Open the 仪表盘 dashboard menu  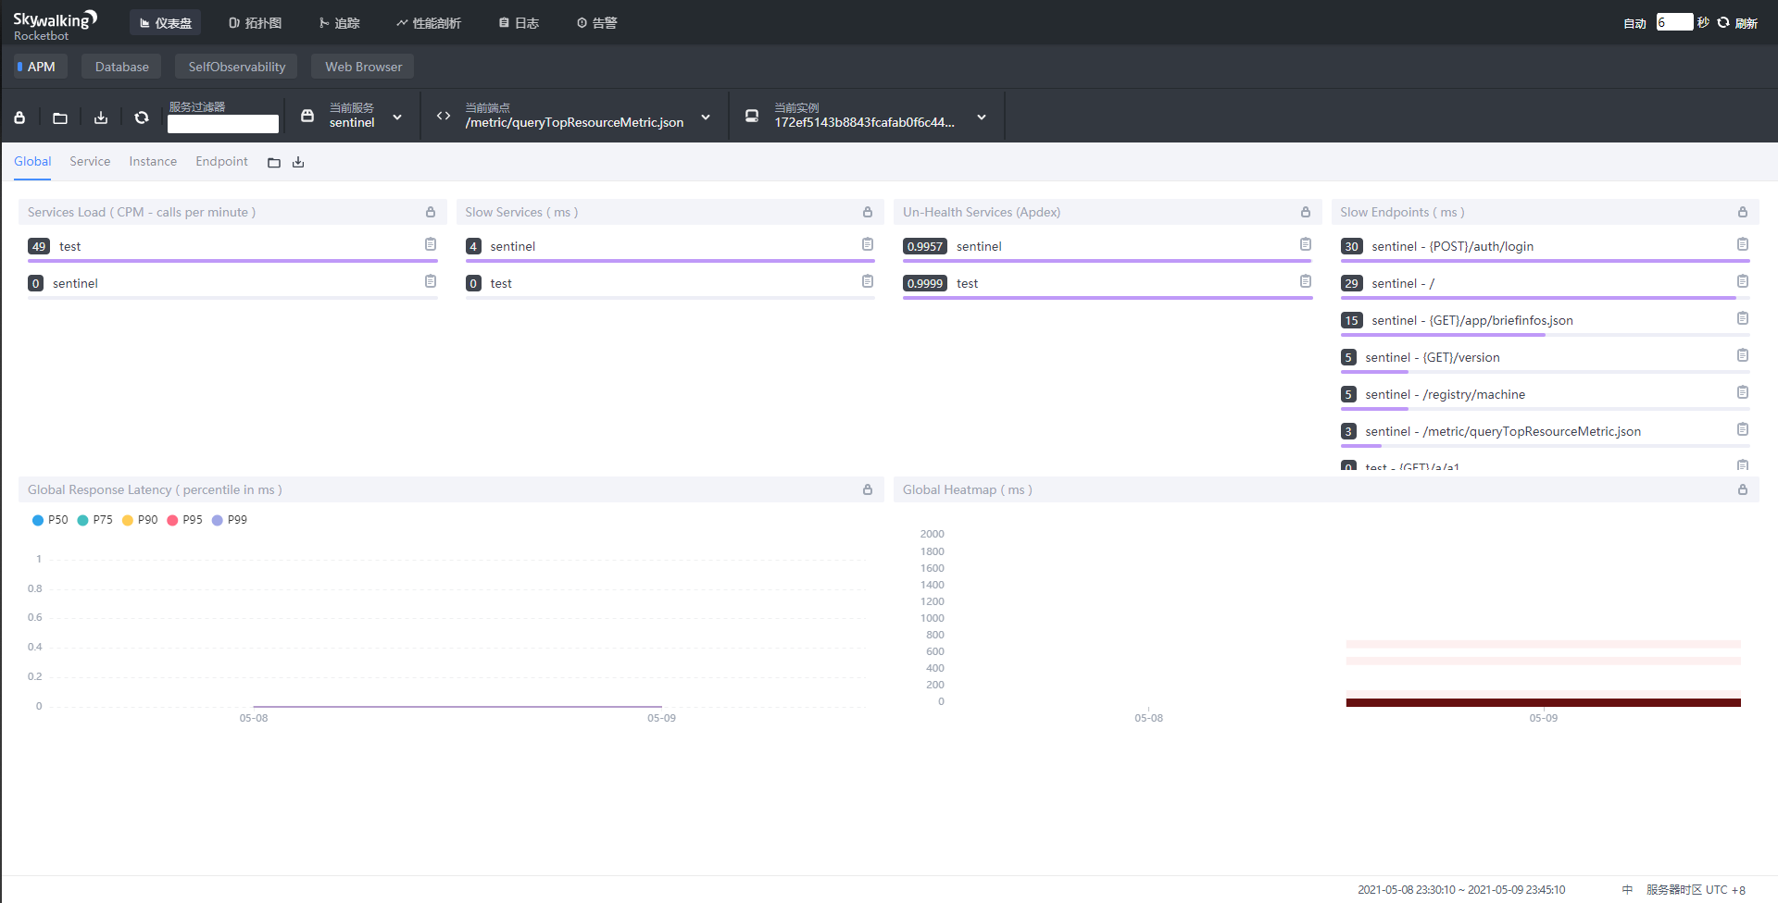[165, 23]
